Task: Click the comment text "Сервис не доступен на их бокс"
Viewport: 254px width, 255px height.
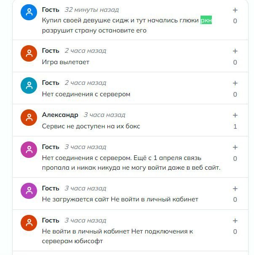Action: (91, 126)
